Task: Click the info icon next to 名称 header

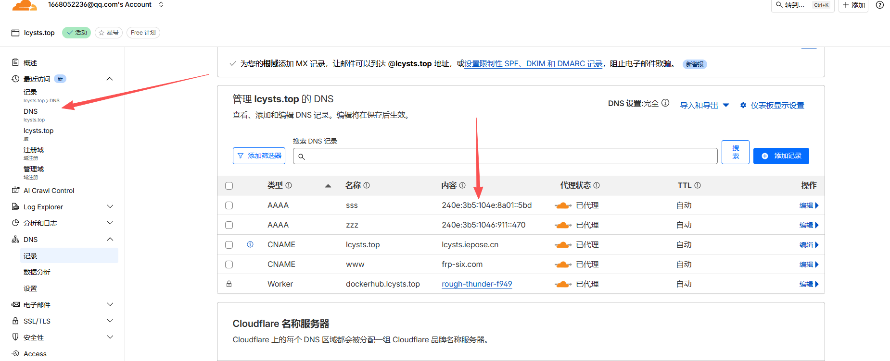Action: (x=367, y=185)
